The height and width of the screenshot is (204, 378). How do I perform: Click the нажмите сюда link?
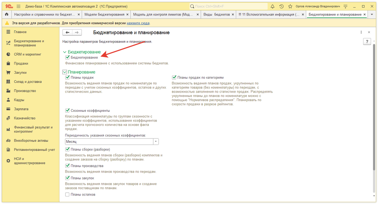(138, 23)
